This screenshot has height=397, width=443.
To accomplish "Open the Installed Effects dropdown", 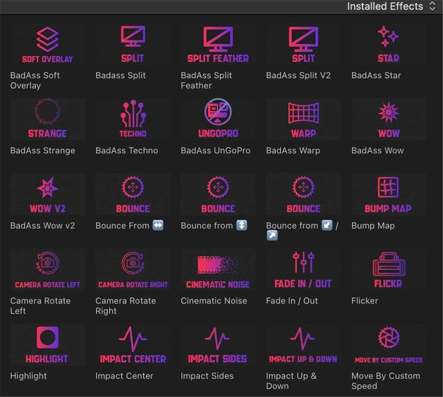I will 391,7.
